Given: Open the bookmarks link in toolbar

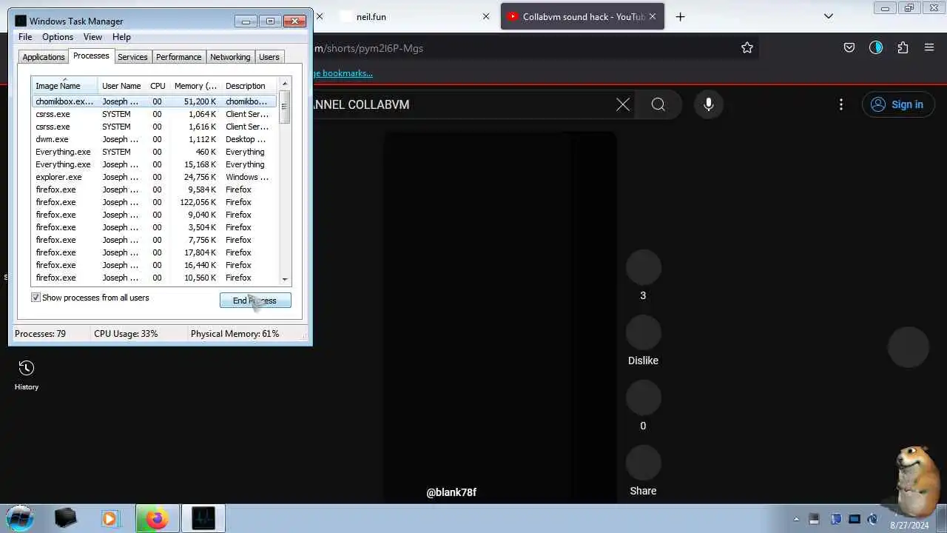Looking at the screenshot, I should pyautogui.click(x=342, y=73).
